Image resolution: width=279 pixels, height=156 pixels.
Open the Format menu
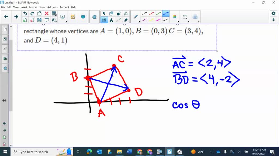[33, 7]
